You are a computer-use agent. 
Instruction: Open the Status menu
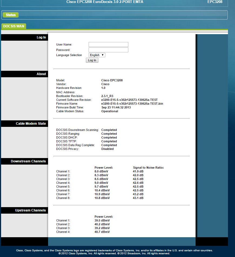pos(11,15)
